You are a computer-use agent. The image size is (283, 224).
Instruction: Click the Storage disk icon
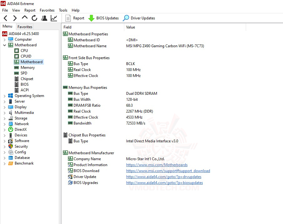[11, 118]
